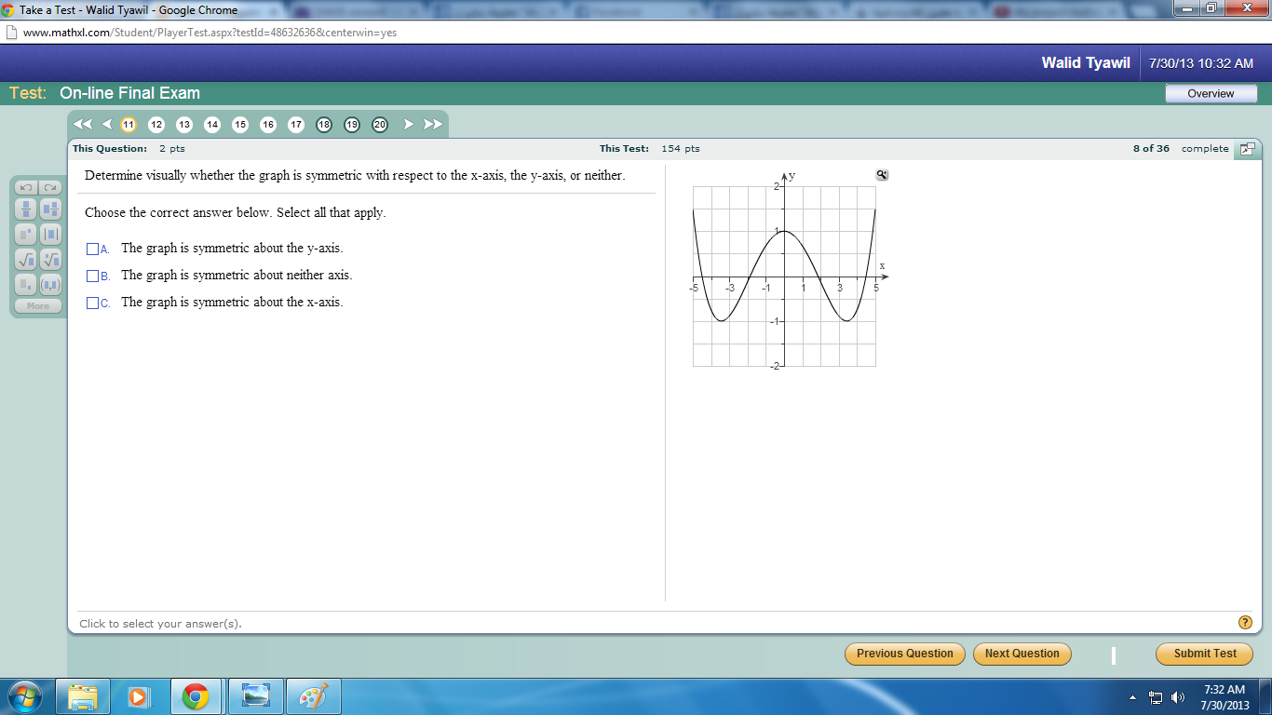Check answer A symmetric about y-axis

pyautogui.click(x=92, y=250)
